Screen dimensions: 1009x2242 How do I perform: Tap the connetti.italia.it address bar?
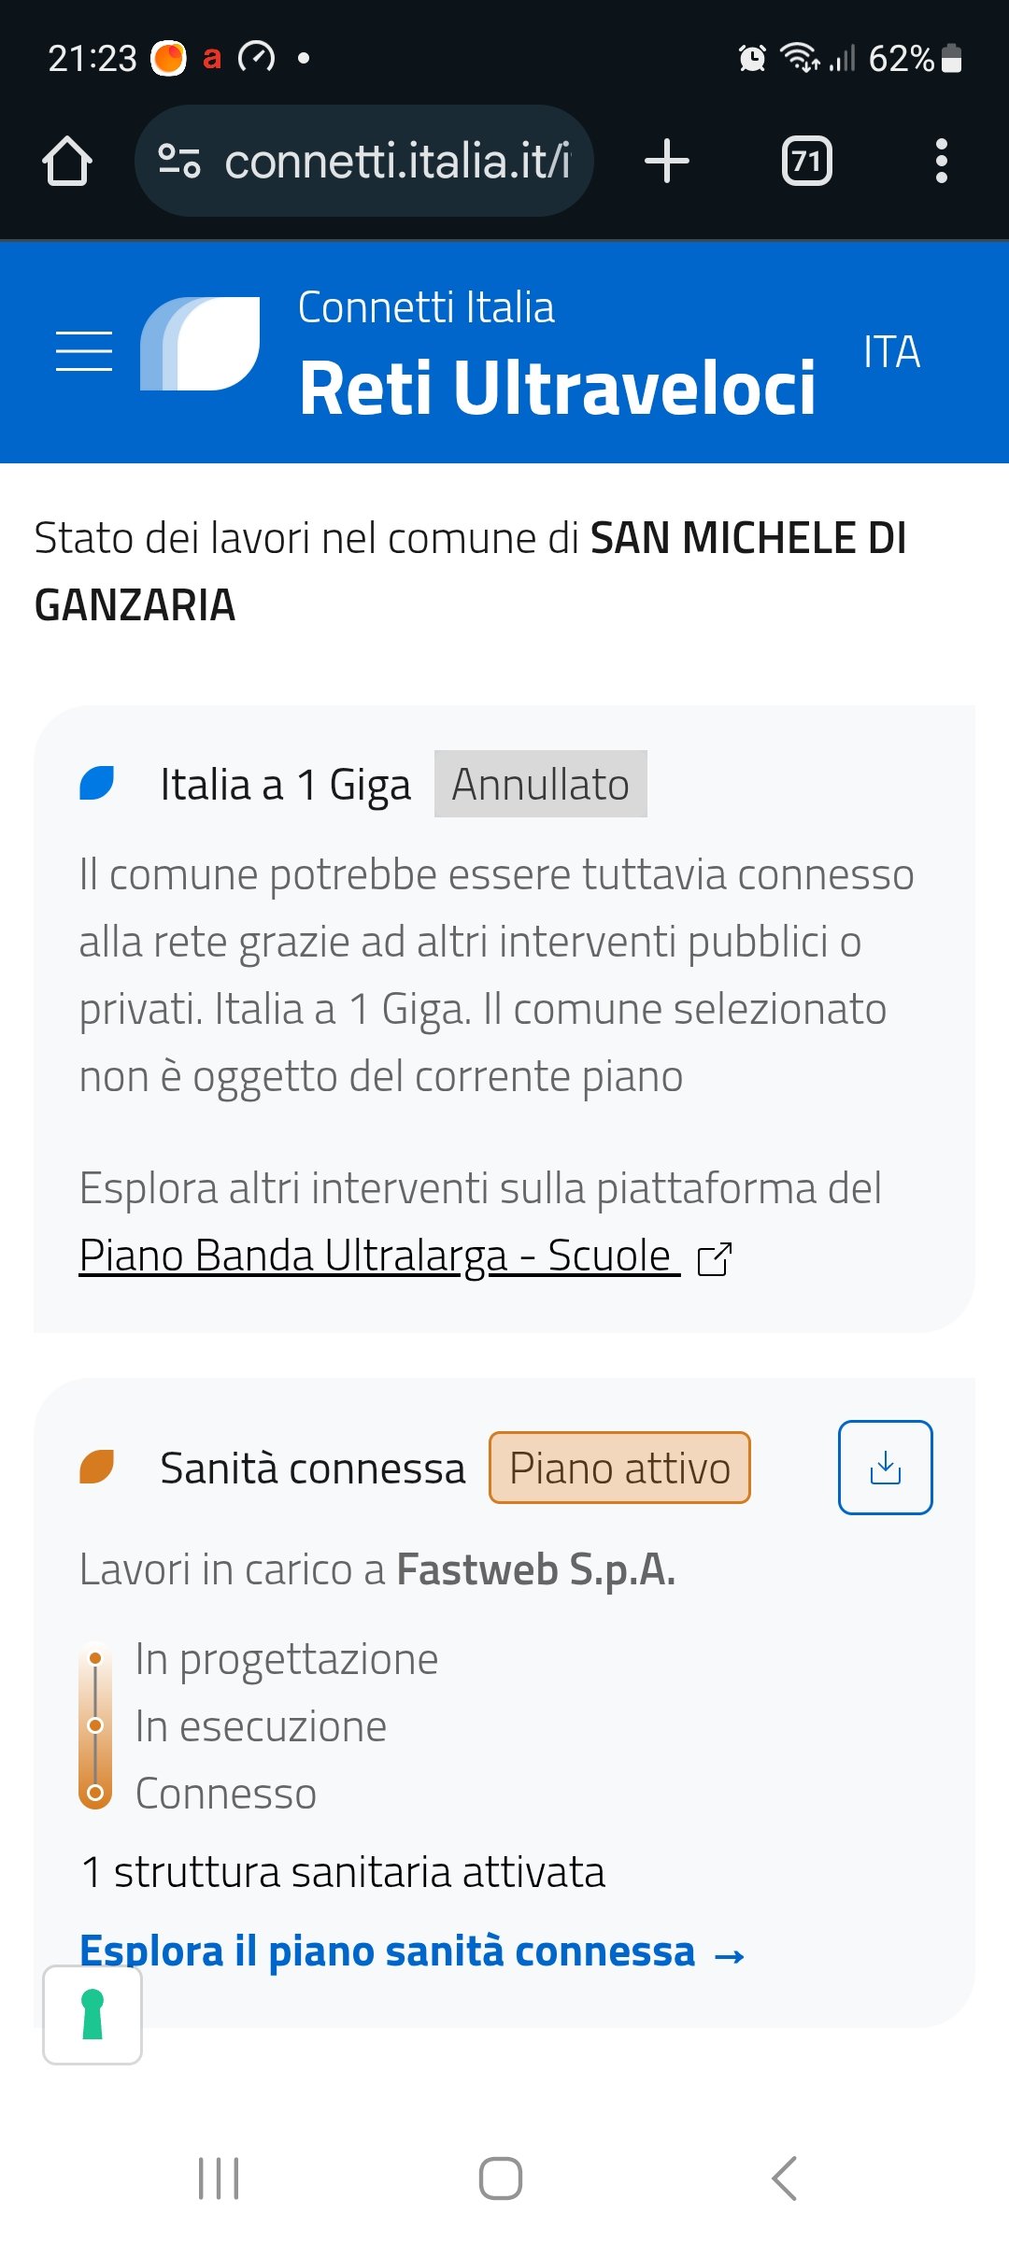397,161
